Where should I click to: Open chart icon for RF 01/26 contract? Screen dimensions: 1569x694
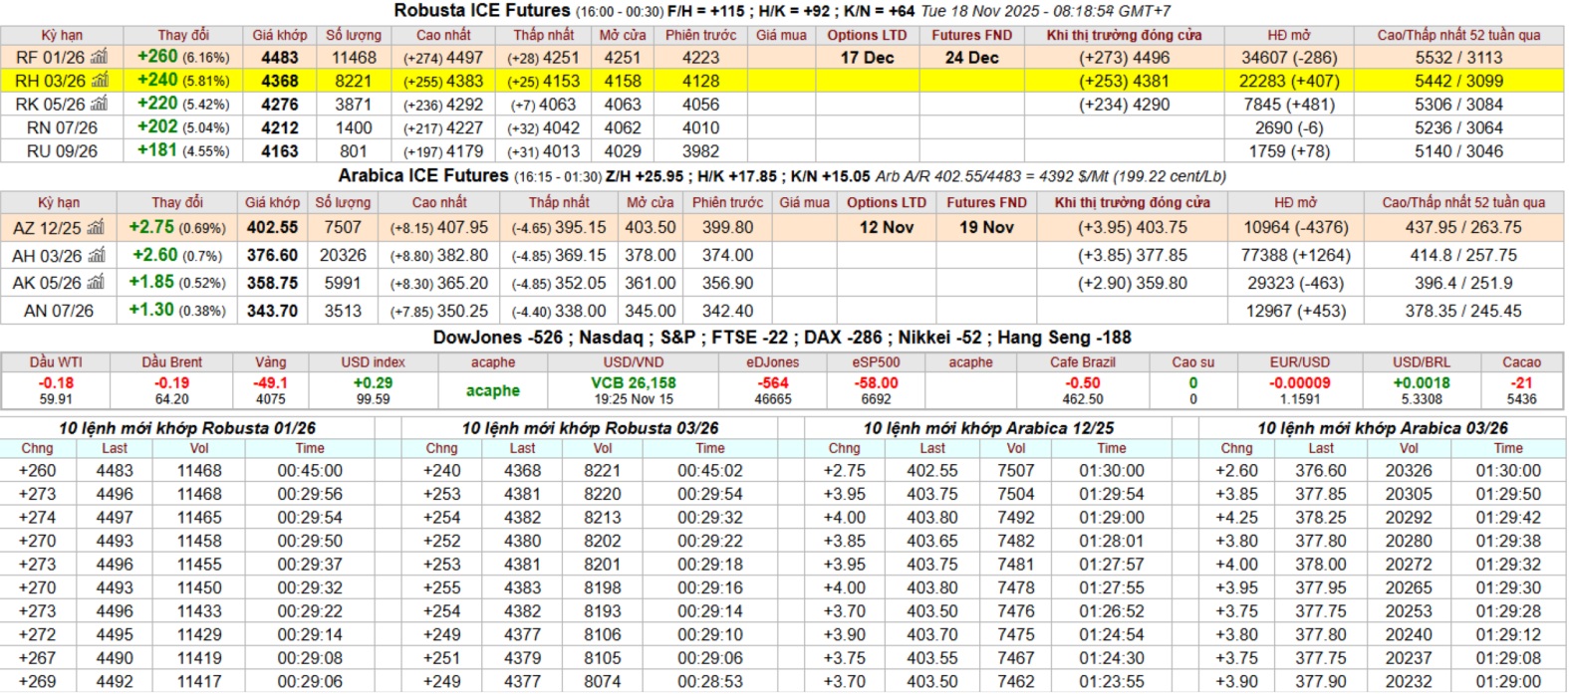click(99, 58)
